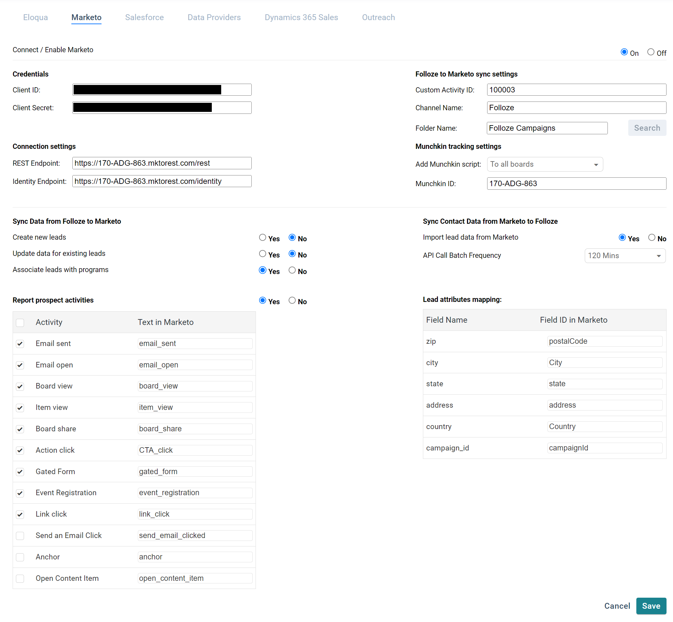Uncheck the Board view activity checkbox
The width and height of the screenshot is (673, 622).
20,387
